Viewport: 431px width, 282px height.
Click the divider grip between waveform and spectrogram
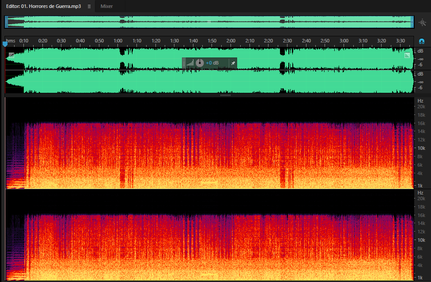225,95
